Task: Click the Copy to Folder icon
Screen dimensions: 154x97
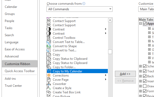Action: pyautogui.click(x=49, y=67)
